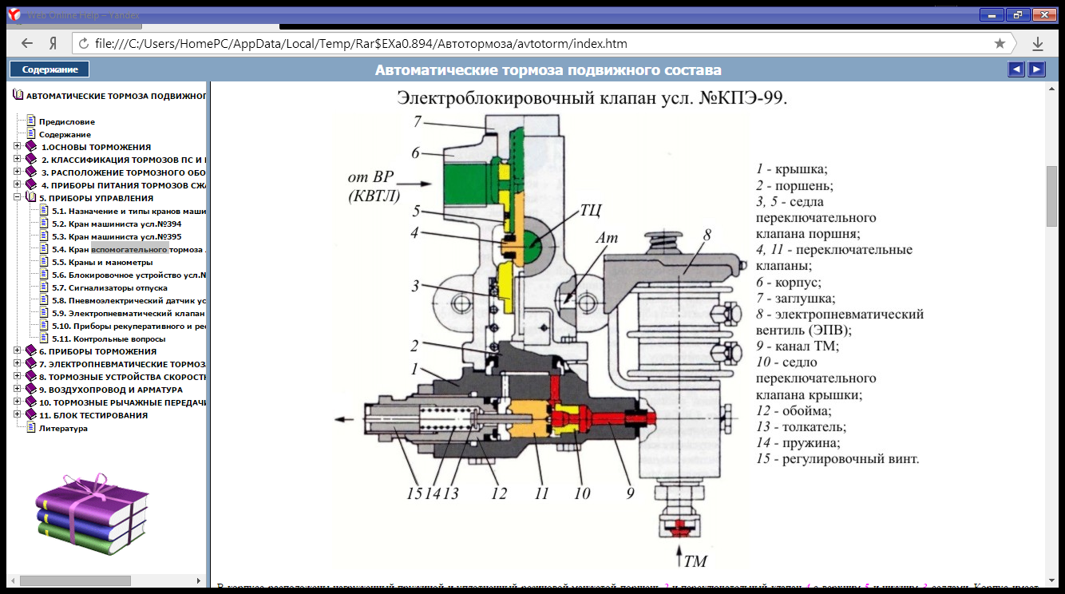Screen dimensions: 1065x594
Task: Select 9. ВОЗДУХОПРОВОД И АРМАТУРА chapter
Action: click(x=111, y=390)
